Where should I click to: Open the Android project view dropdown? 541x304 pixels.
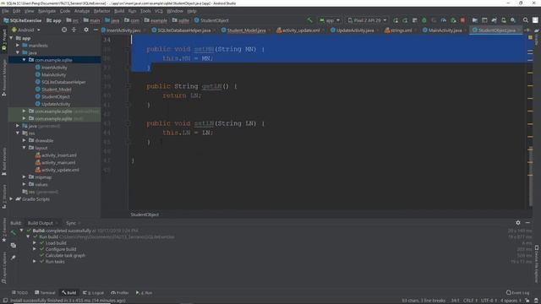pos(26,30)
